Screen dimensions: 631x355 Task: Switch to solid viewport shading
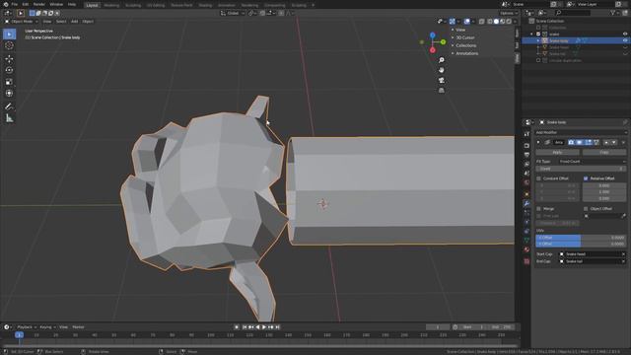coord(496,22)
